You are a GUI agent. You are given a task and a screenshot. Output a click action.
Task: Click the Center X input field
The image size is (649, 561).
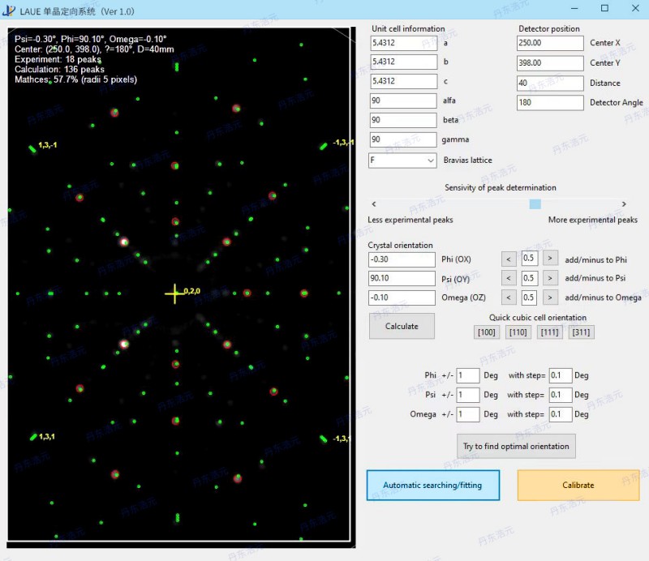[x=549, y=43]
